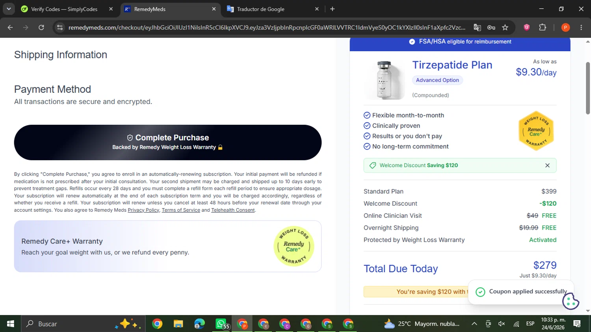Open the cookie preferences icon

click(x=571, y=302)
